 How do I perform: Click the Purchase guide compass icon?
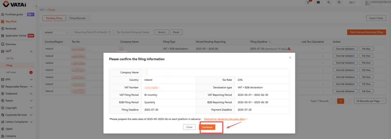coord(3,14)
